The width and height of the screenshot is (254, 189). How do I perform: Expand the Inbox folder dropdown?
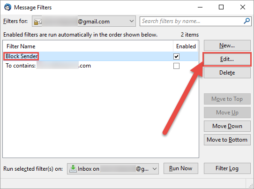point(113,169)
